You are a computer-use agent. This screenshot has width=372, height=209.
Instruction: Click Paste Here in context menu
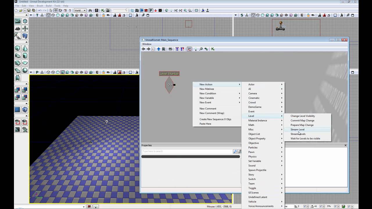coord(217,124)
